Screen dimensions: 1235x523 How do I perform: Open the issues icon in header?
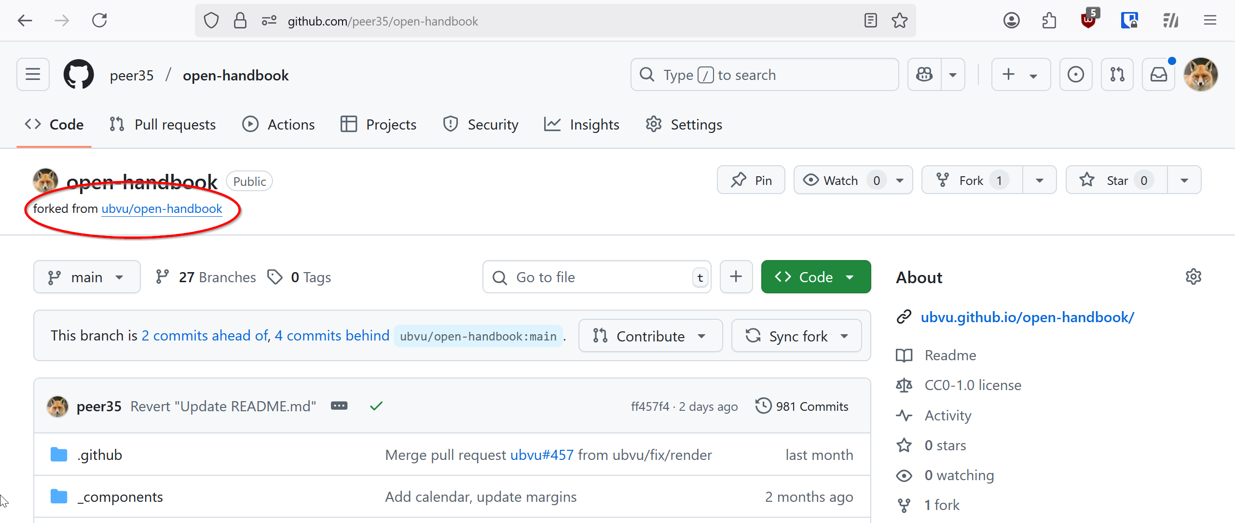pos(1075,75)
